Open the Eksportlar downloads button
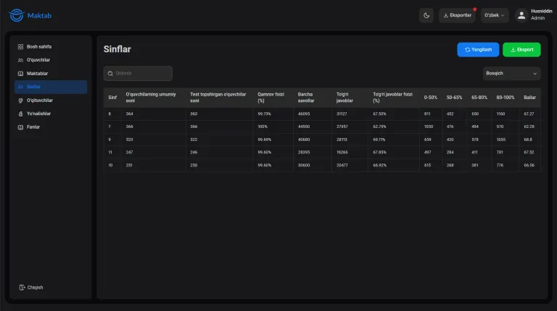The height and width of the screenshot is (311, 557). click(457, 15)
